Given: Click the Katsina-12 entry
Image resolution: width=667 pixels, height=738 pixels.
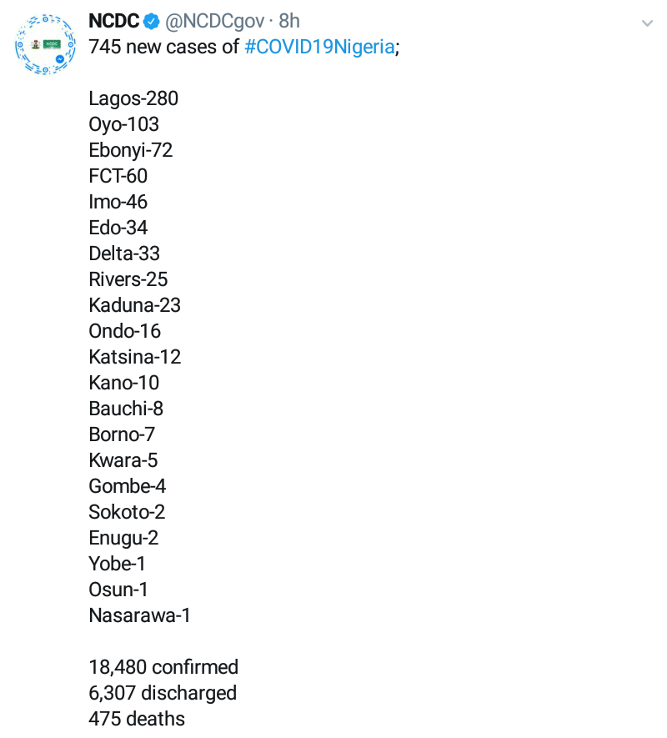Looking at the screenshot, I should click(x=134, y=357).
